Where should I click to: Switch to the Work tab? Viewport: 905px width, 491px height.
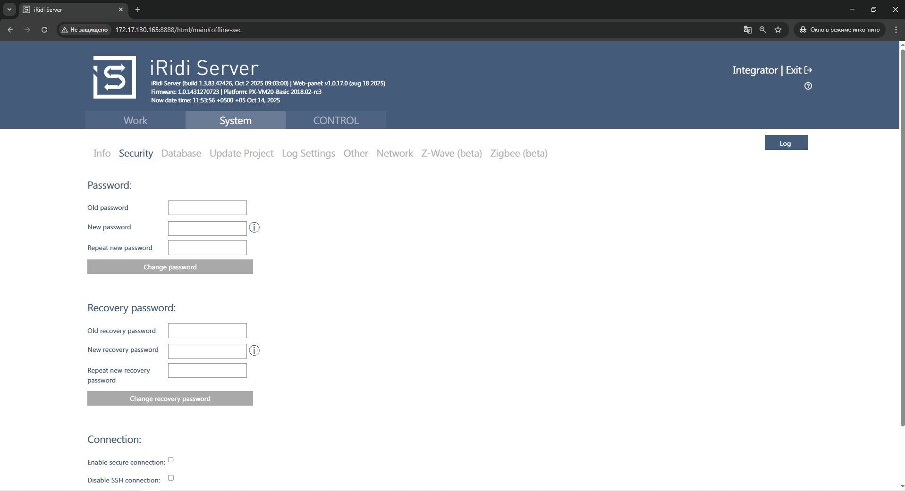[135, 120]
